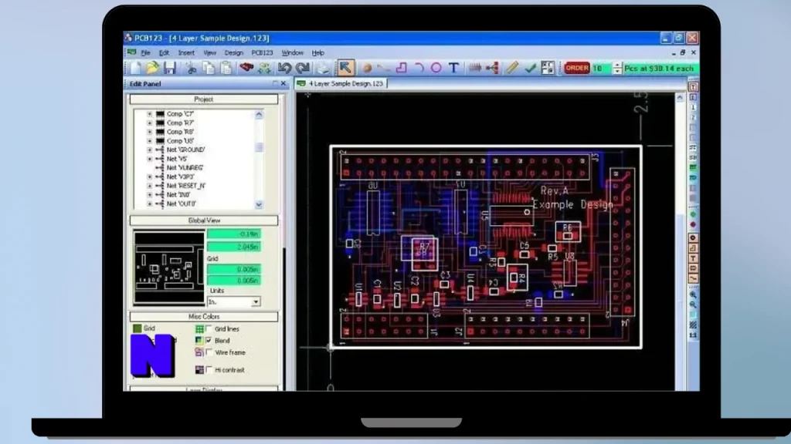Pick the arc drawing tool
Image resolution: width=791 pixels, height=444 pixels.
click(x=419, y=68)
